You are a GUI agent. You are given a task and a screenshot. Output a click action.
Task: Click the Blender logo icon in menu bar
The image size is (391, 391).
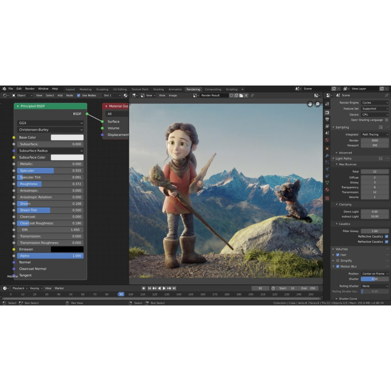coord(4,89)
